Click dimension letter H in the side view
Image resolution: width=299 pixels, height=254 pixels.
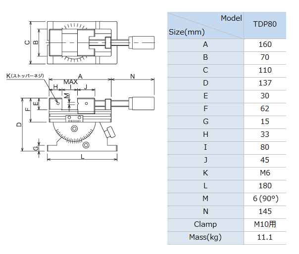[x=55, y=87]
